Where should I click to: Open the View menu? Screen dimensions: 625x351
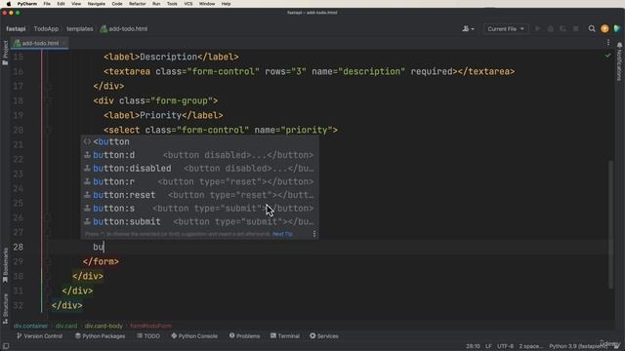click(76, 4)
